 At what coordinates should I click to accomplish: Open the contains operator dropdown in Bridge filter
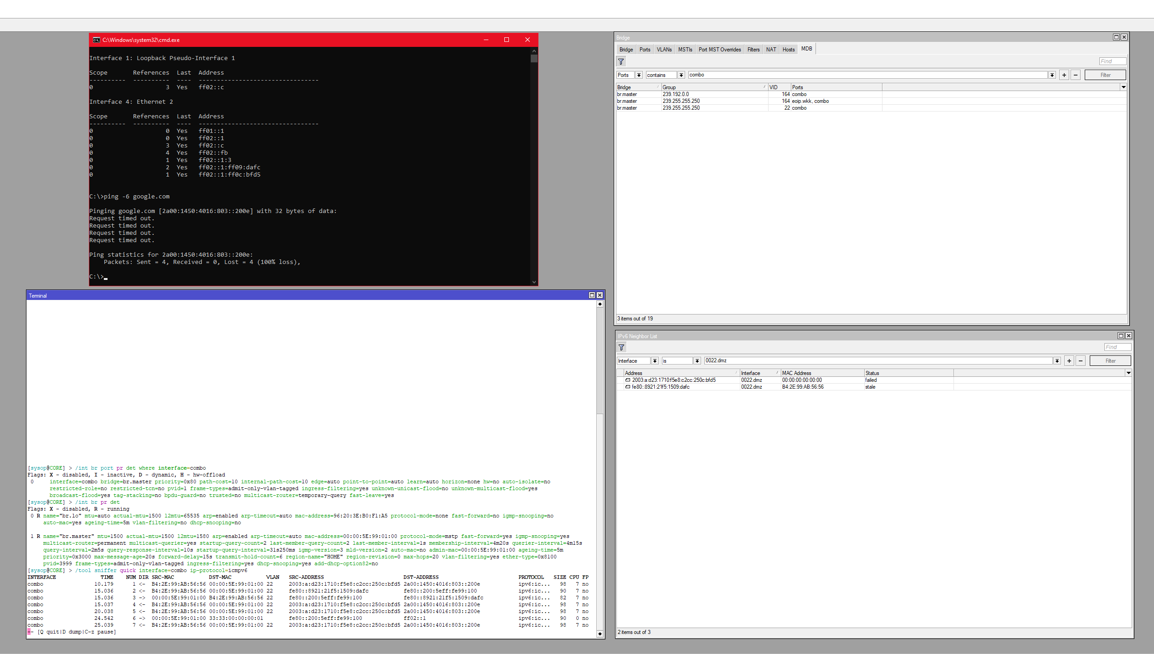[x=681, y=75]
